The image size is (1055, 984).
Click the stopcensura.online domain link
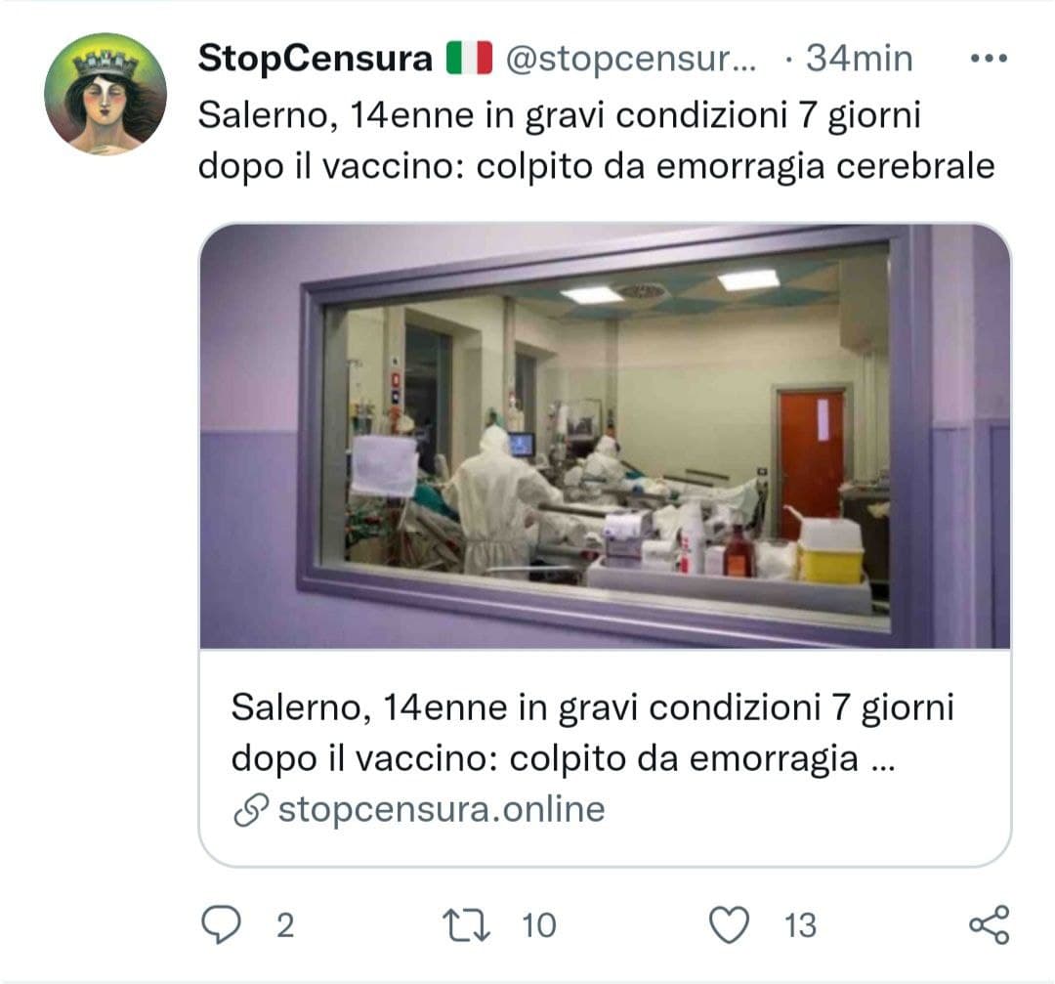point(442,810)
